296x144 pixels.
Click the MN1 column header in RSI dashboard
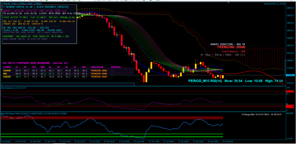(84, 67)
